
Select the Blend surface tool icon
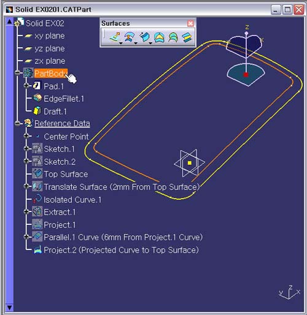point(187,37)
